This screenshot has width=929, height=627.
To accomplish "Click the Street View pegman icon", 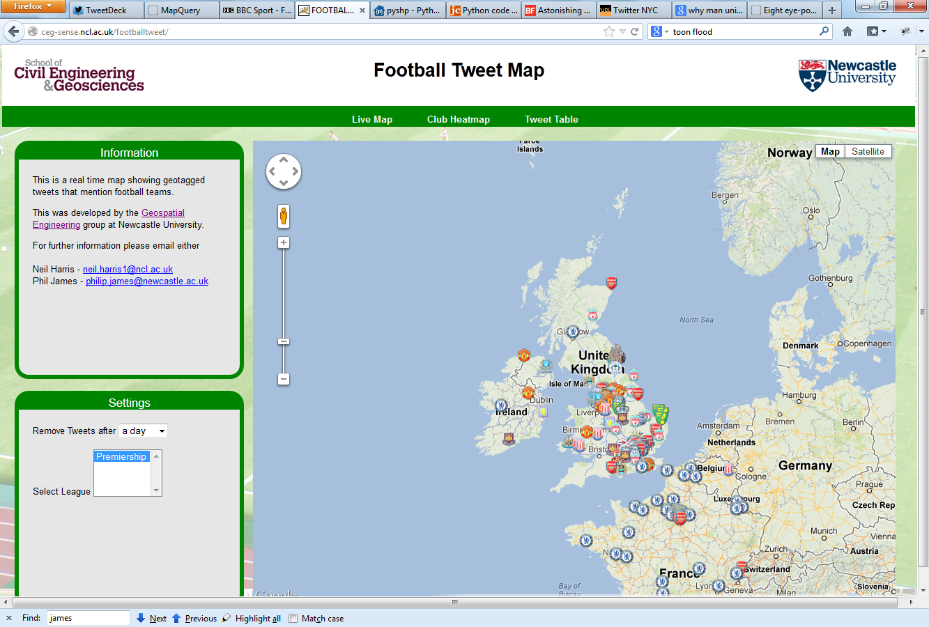I will (284, 216).
